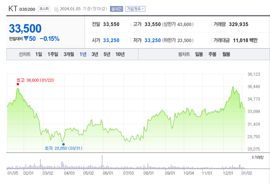Switch the chart to the 10년 period
This screenshot has width=270, height=184.
120,54
